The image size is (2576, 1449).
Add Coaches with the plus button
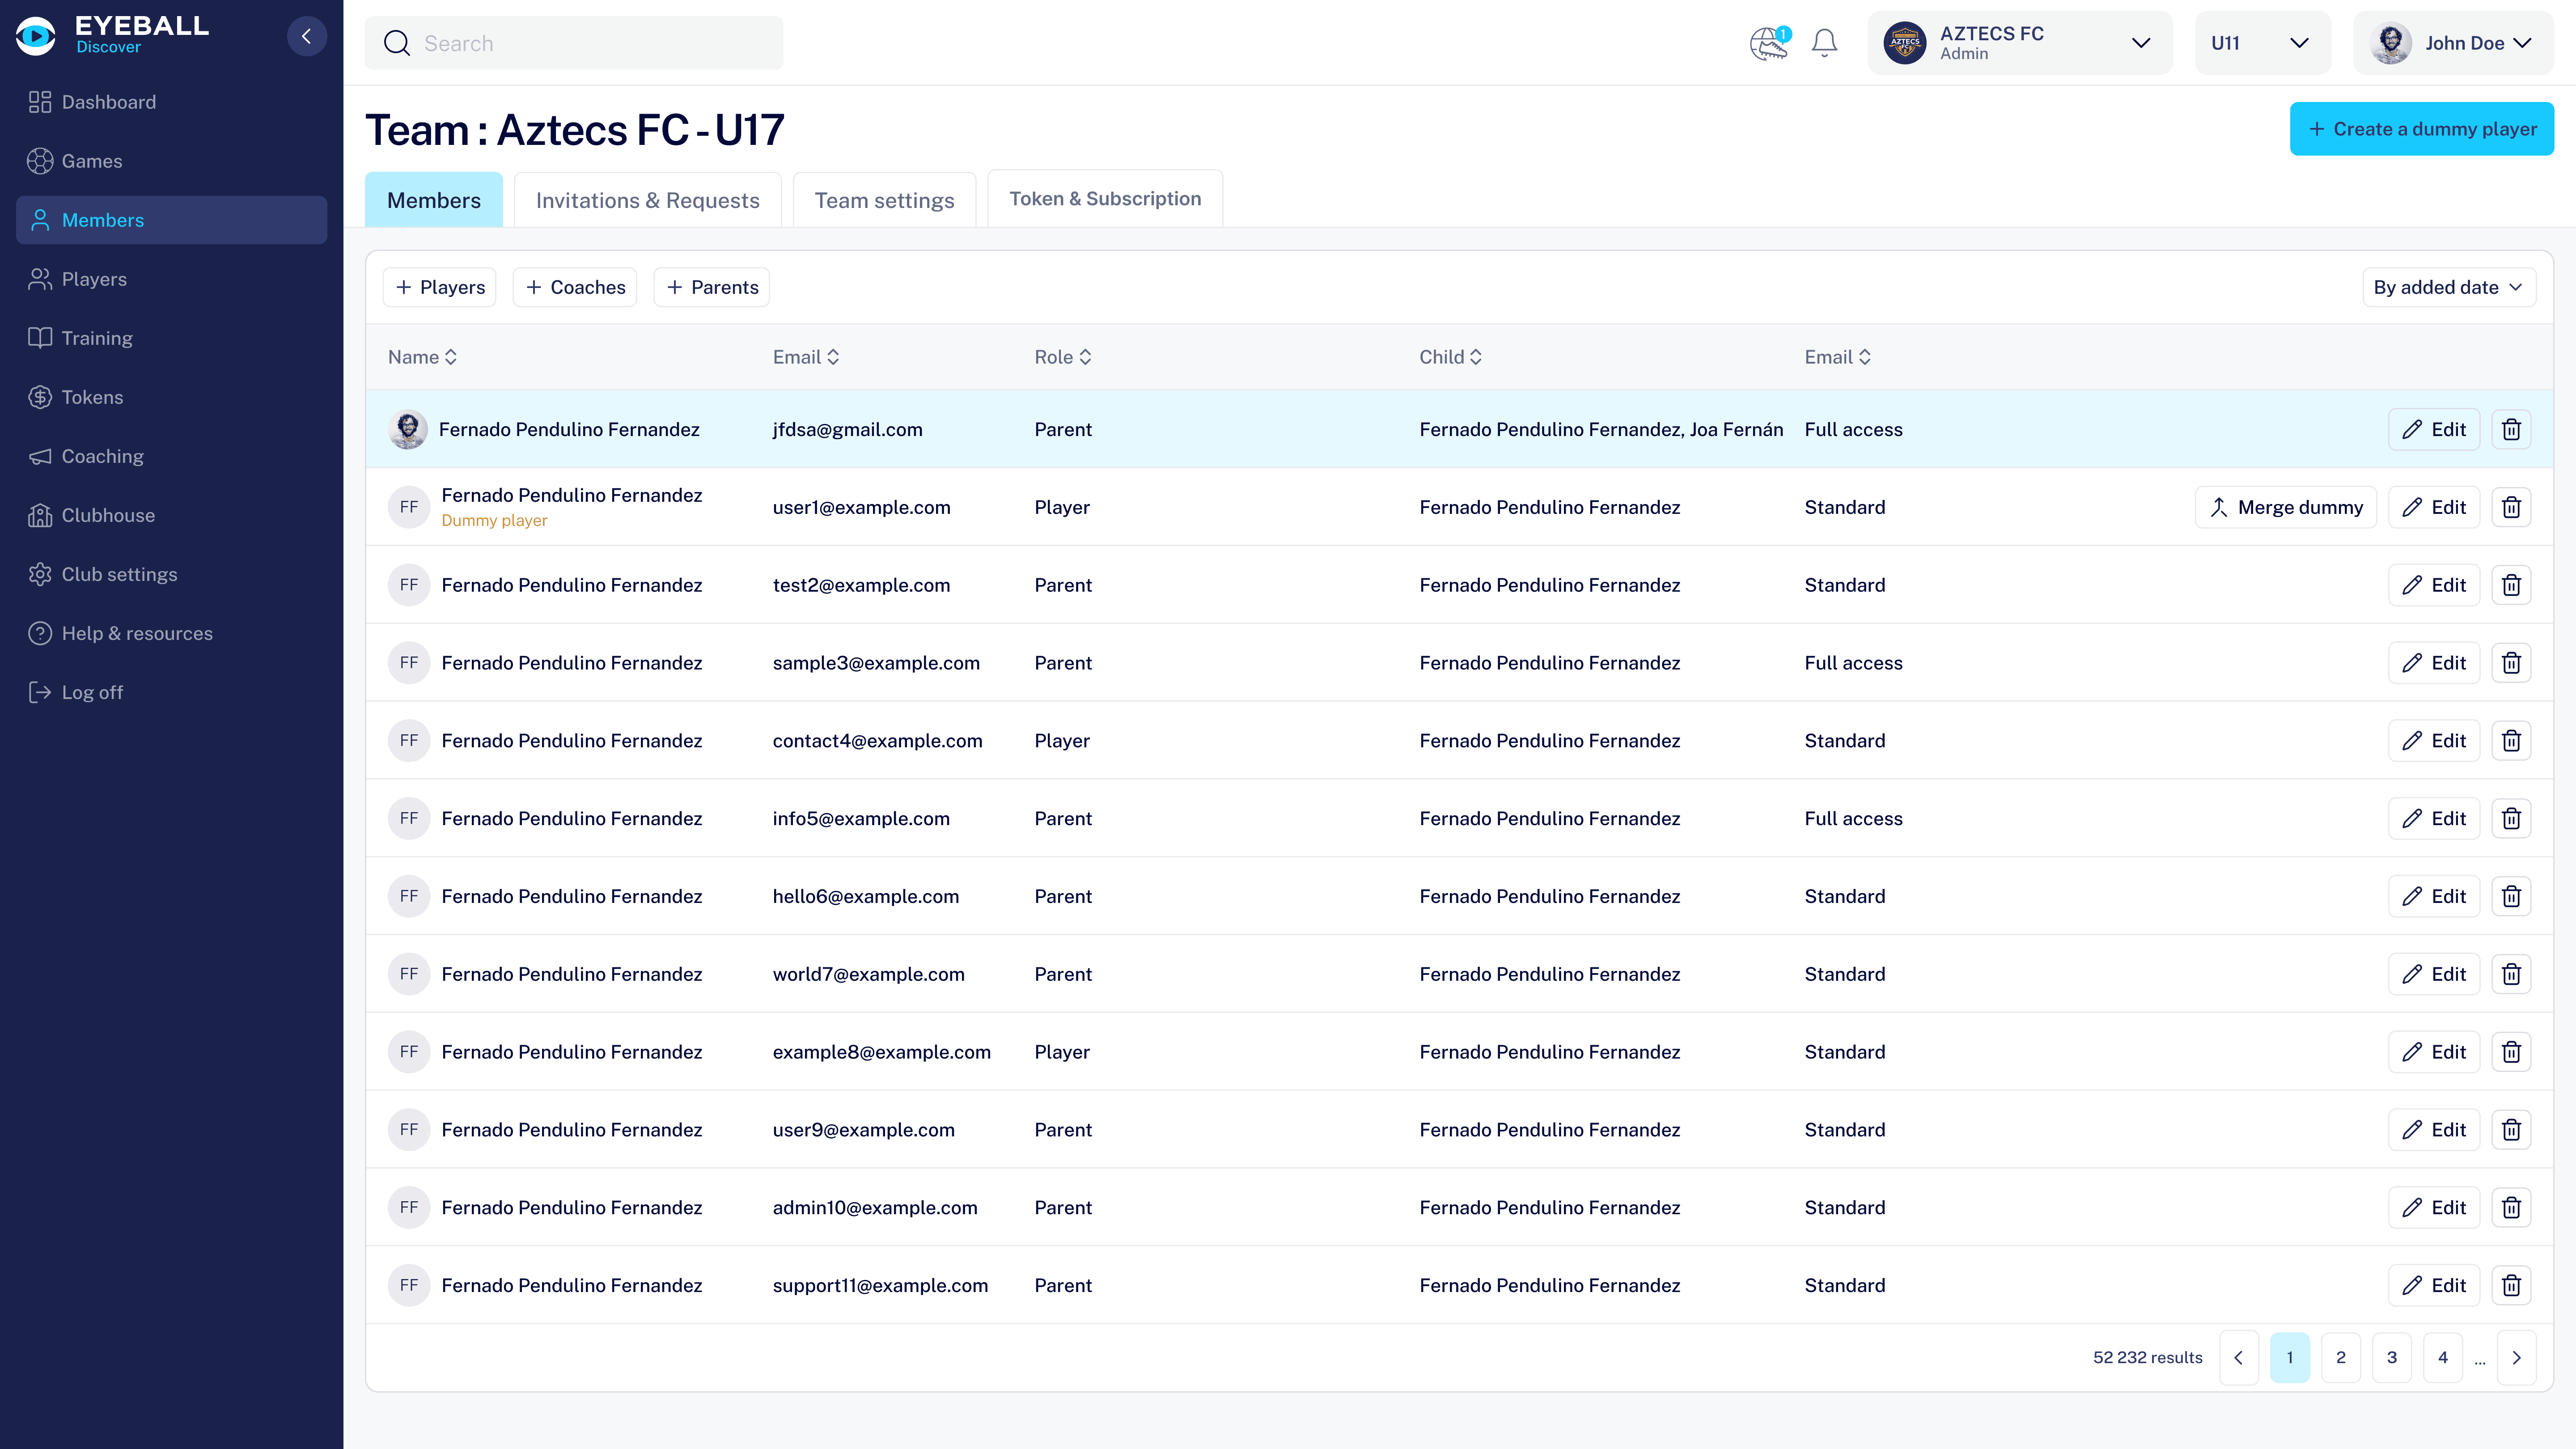[575, 287]
